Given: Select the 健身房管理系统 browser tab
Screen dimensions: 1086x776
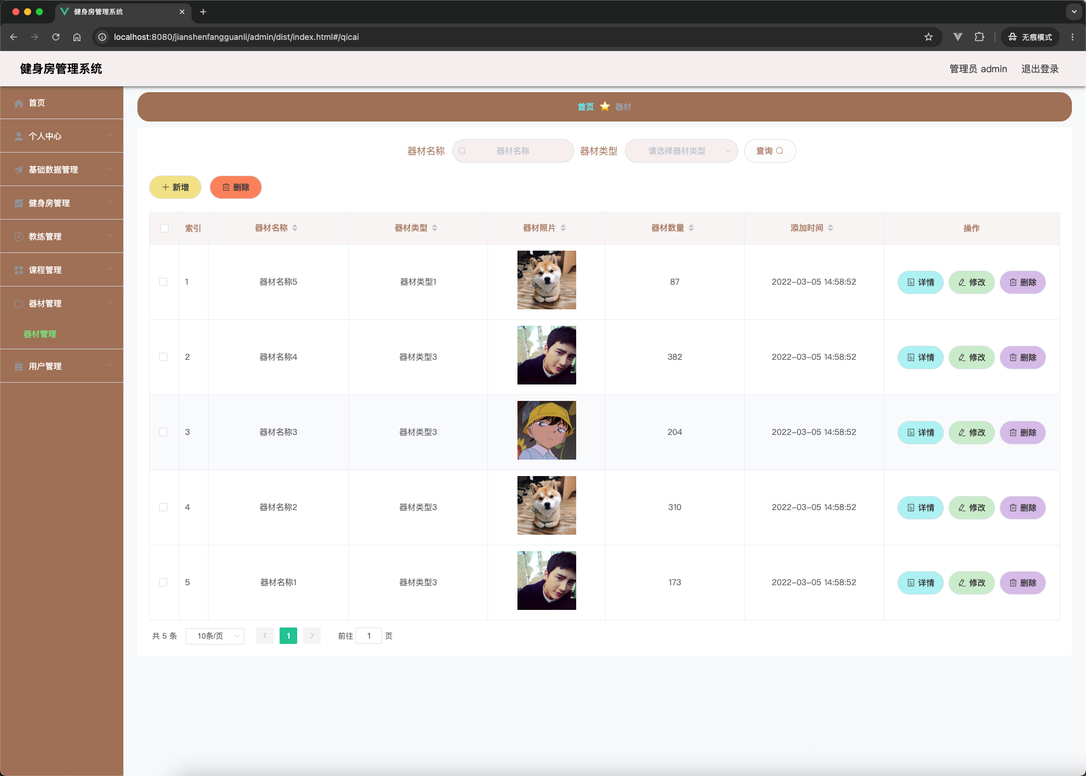Looking at the screenshot, I should (x=123, y=12).
